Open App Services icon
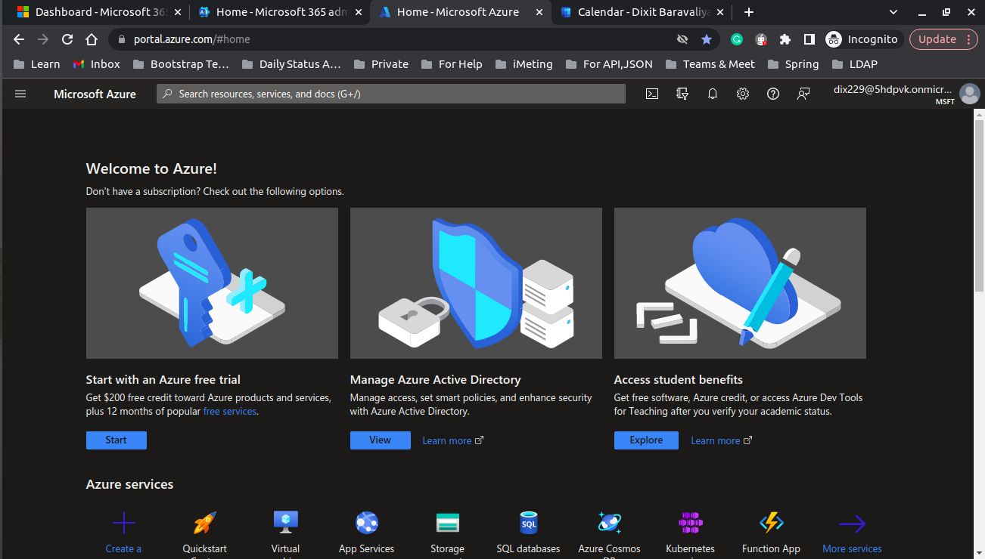985x559 pixels. pos(366,523)
